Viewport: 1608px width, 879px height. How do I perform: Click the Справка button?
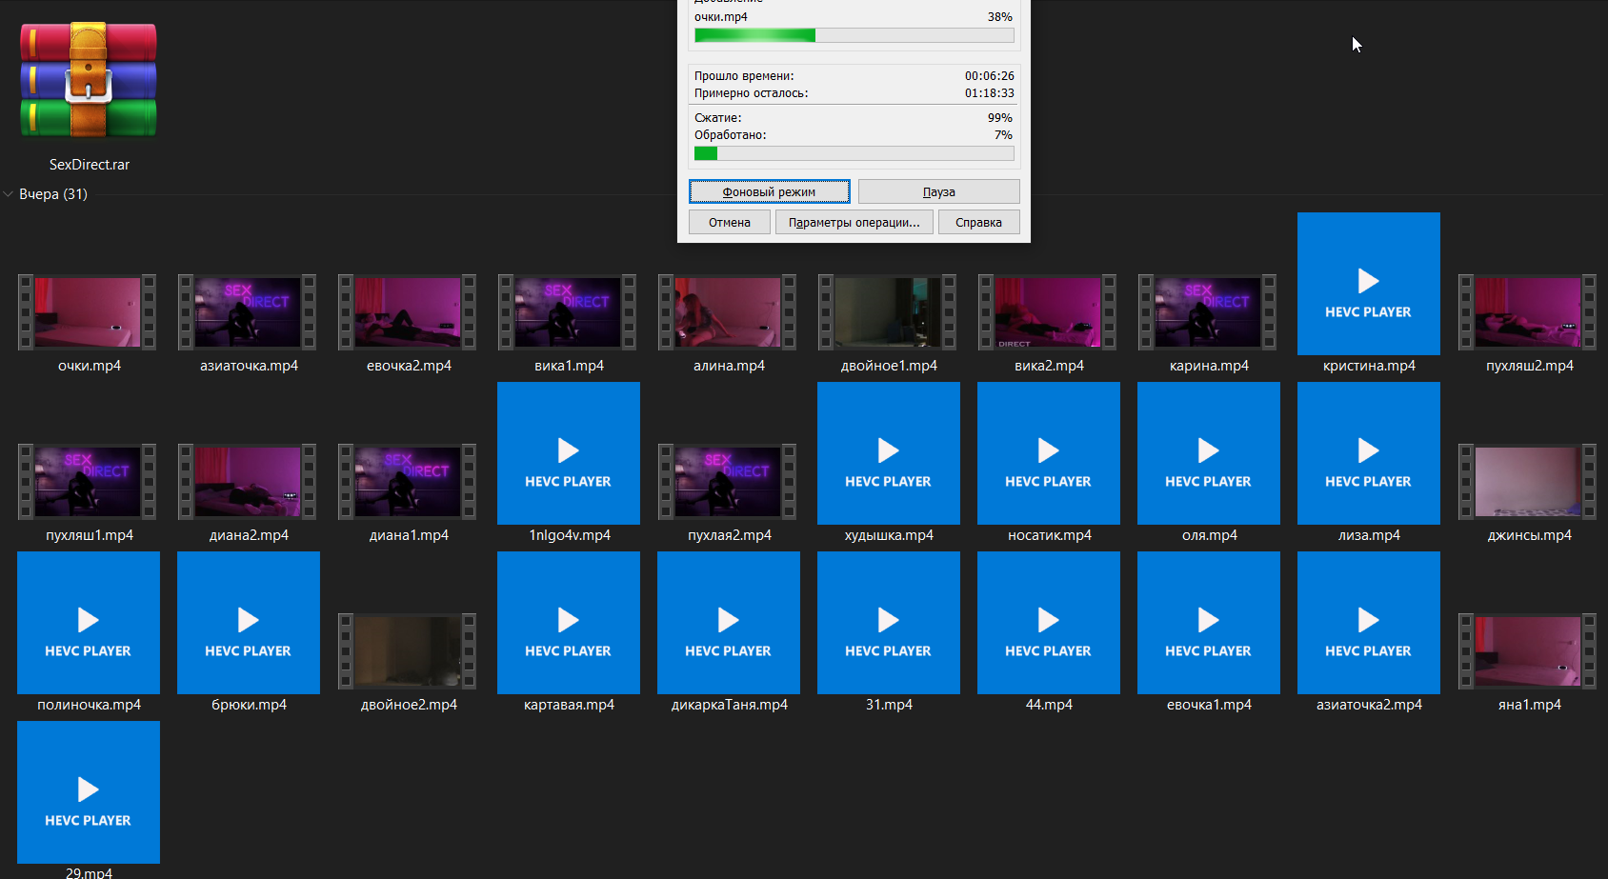[978, 222]
